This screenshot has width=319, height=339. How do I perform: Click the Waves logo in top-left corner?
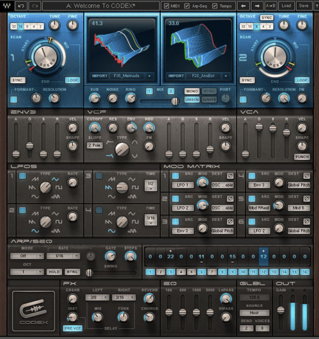point(6,6)
